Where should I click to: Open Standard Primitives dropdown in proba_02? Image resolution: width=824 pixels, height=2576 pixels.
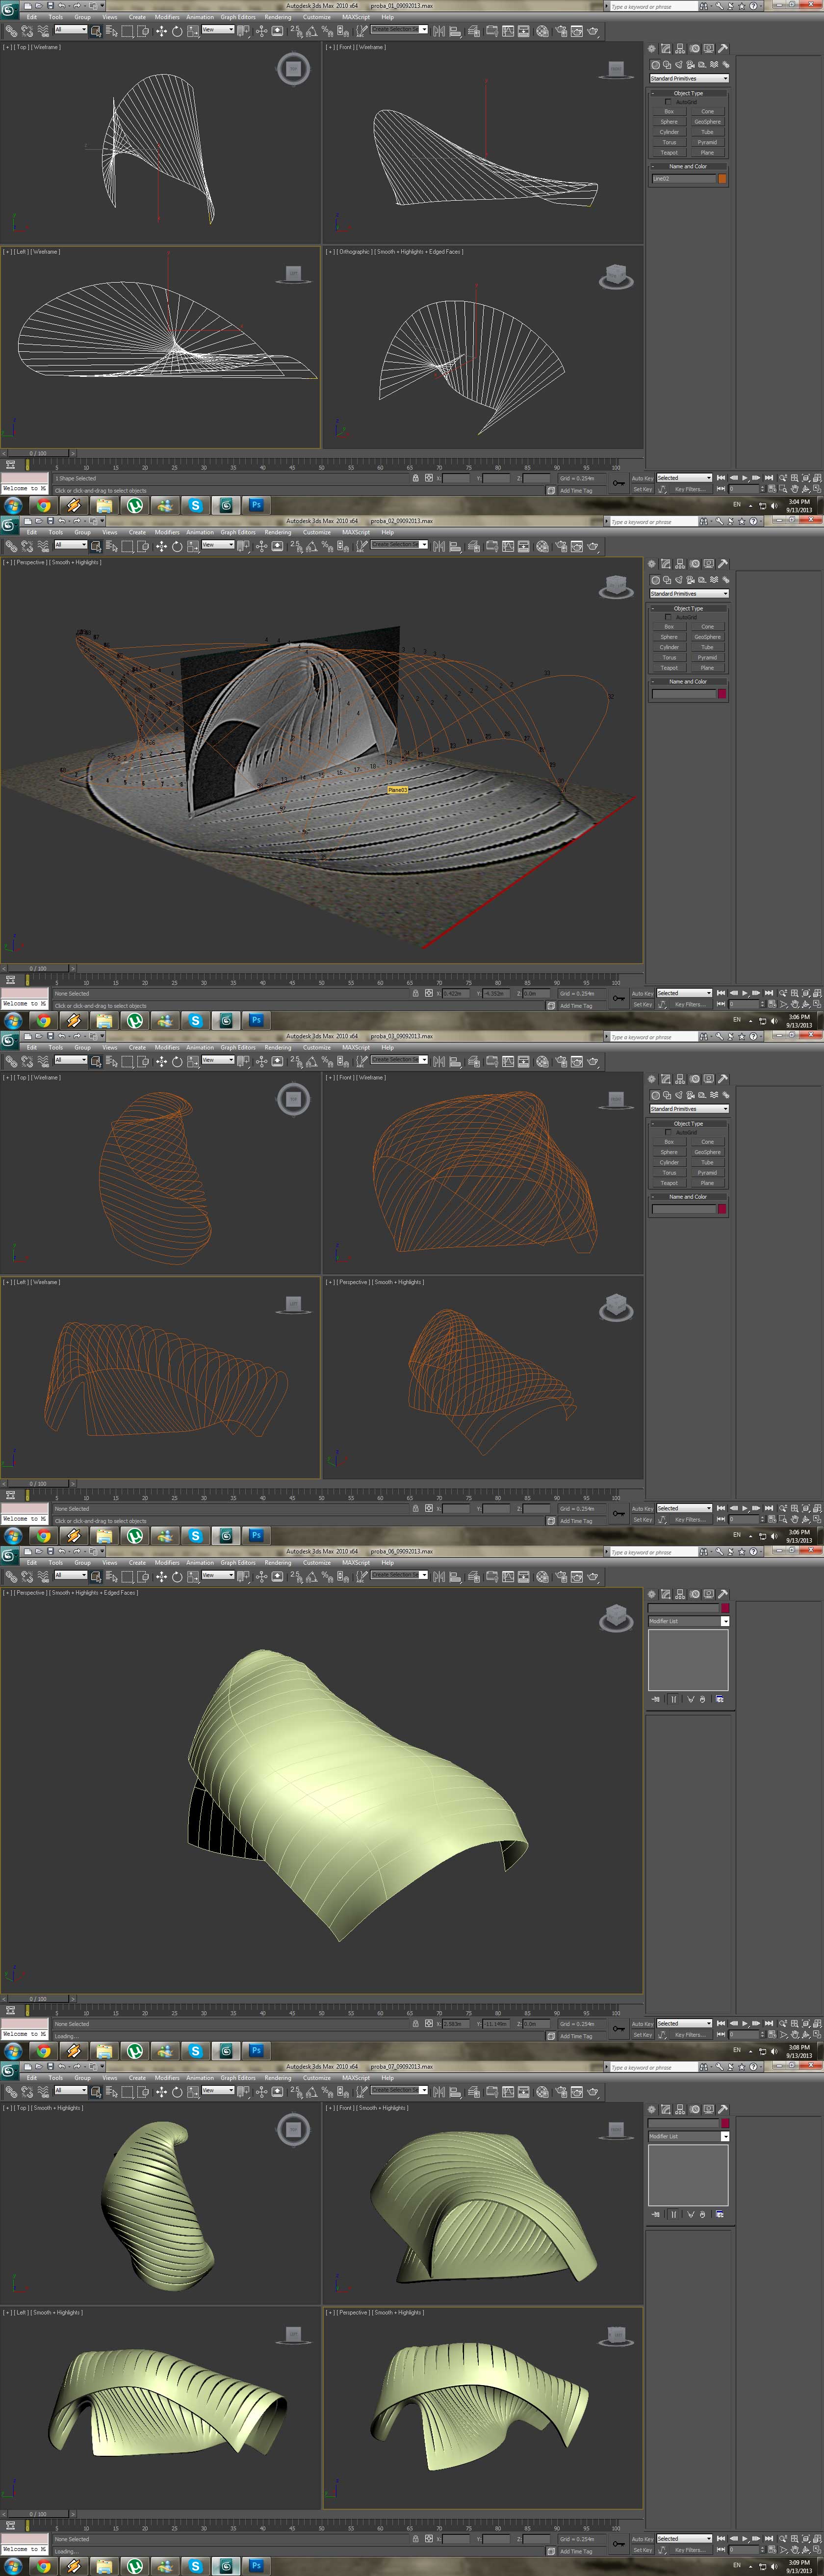pyautogui.click(x=689, y=593)
